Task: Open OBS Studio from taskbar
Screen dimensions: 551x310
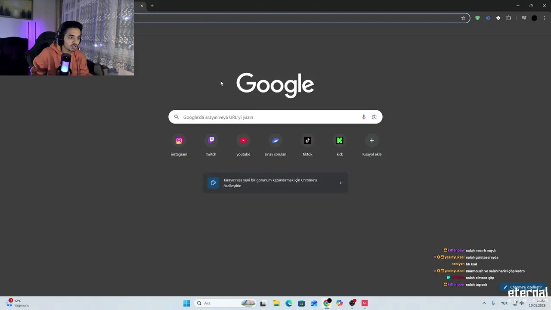Action: [x=352, y=303]
